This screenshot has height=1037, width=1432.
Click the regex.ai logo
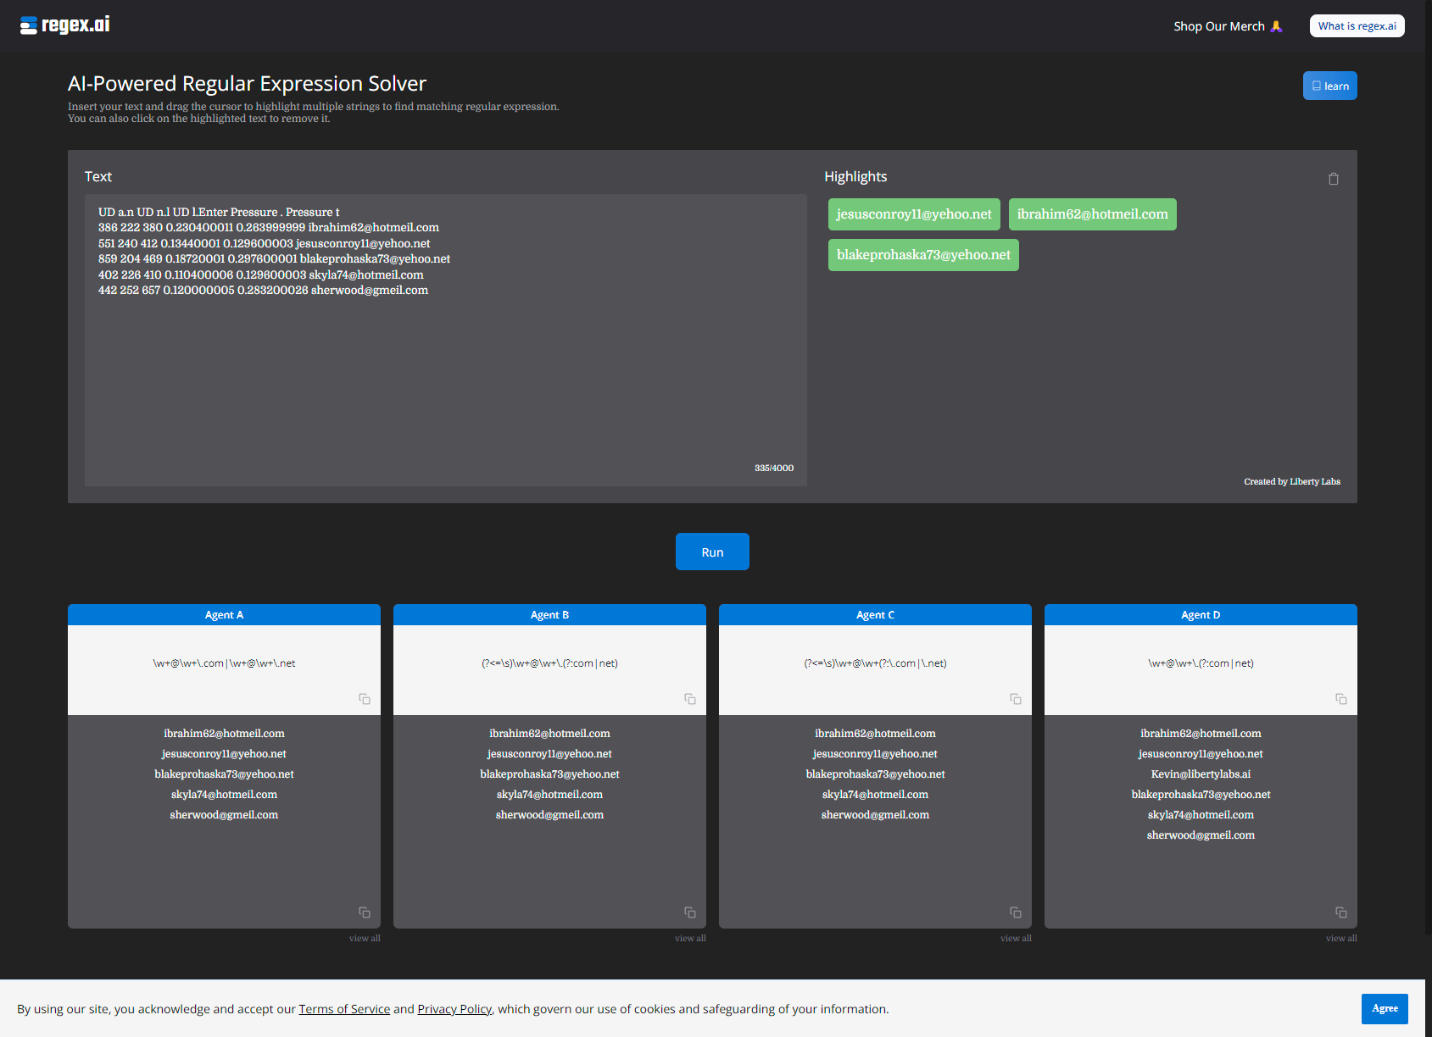pos(65,25)
